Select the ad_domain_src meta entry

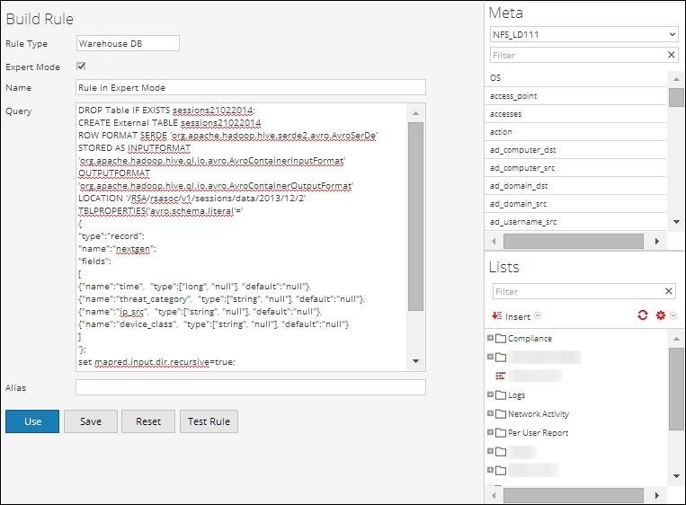click(575, 204)
